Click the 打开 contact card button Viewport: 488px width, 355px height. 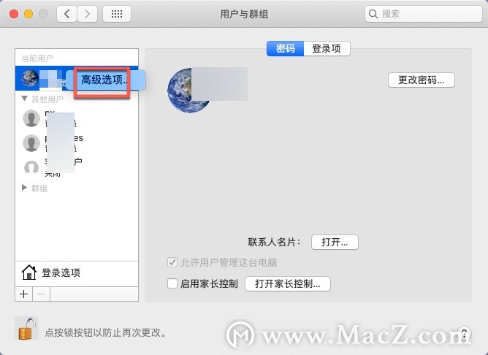coord(335,242)
